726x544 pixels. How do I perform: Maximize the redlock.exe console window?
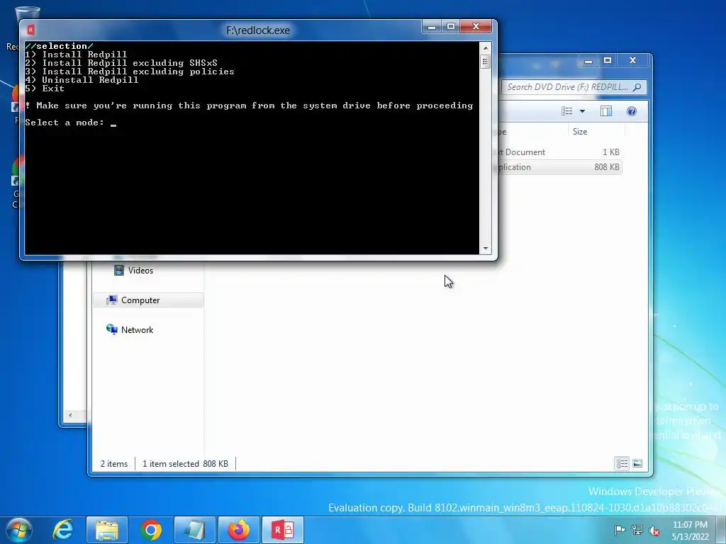tap(450, 27)
